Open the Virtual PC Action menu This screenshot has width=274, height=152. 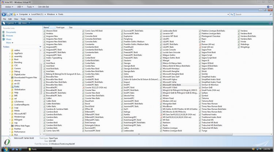(x=9, y=7)
